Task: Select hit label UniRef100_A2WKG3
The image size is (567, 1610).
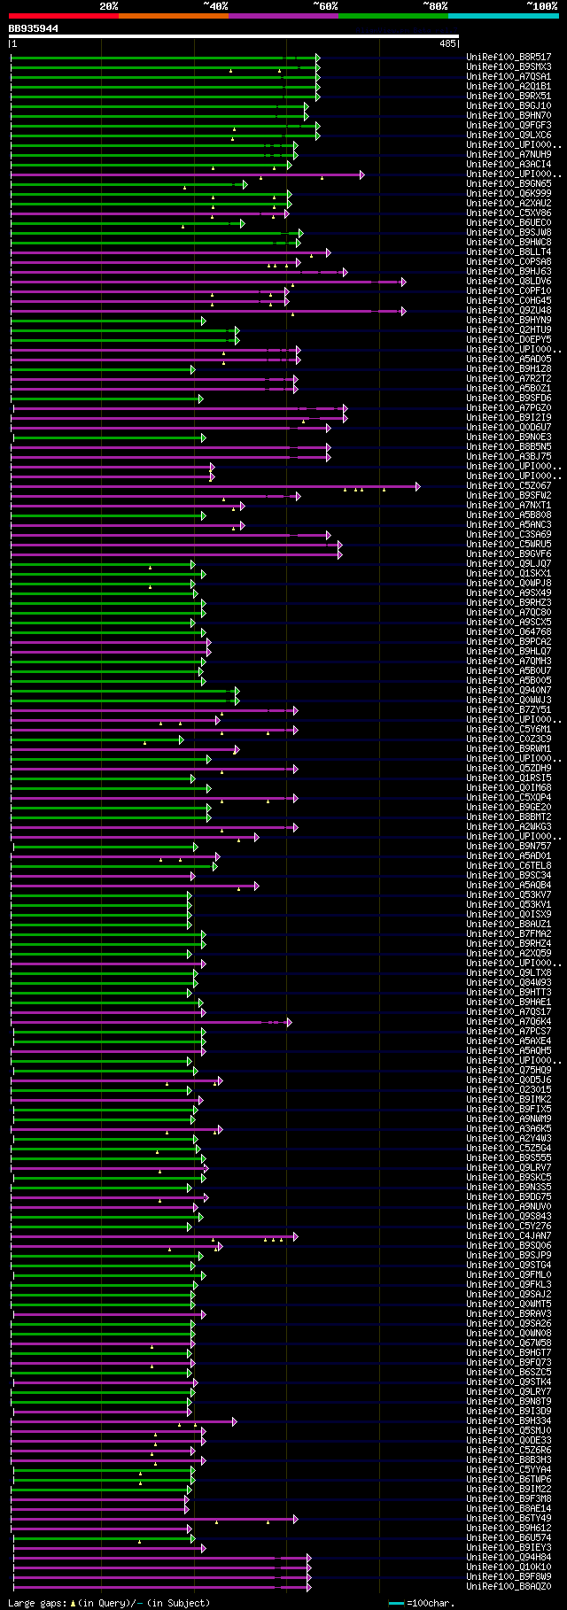Action: (509, 827)
